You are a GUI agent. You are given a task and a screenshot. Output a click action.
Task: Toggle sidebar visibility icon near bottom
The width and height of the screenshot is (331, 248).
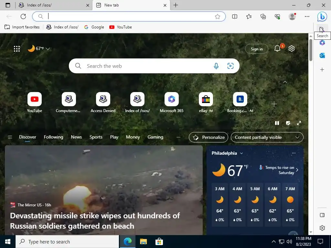(x=322, y=215)
